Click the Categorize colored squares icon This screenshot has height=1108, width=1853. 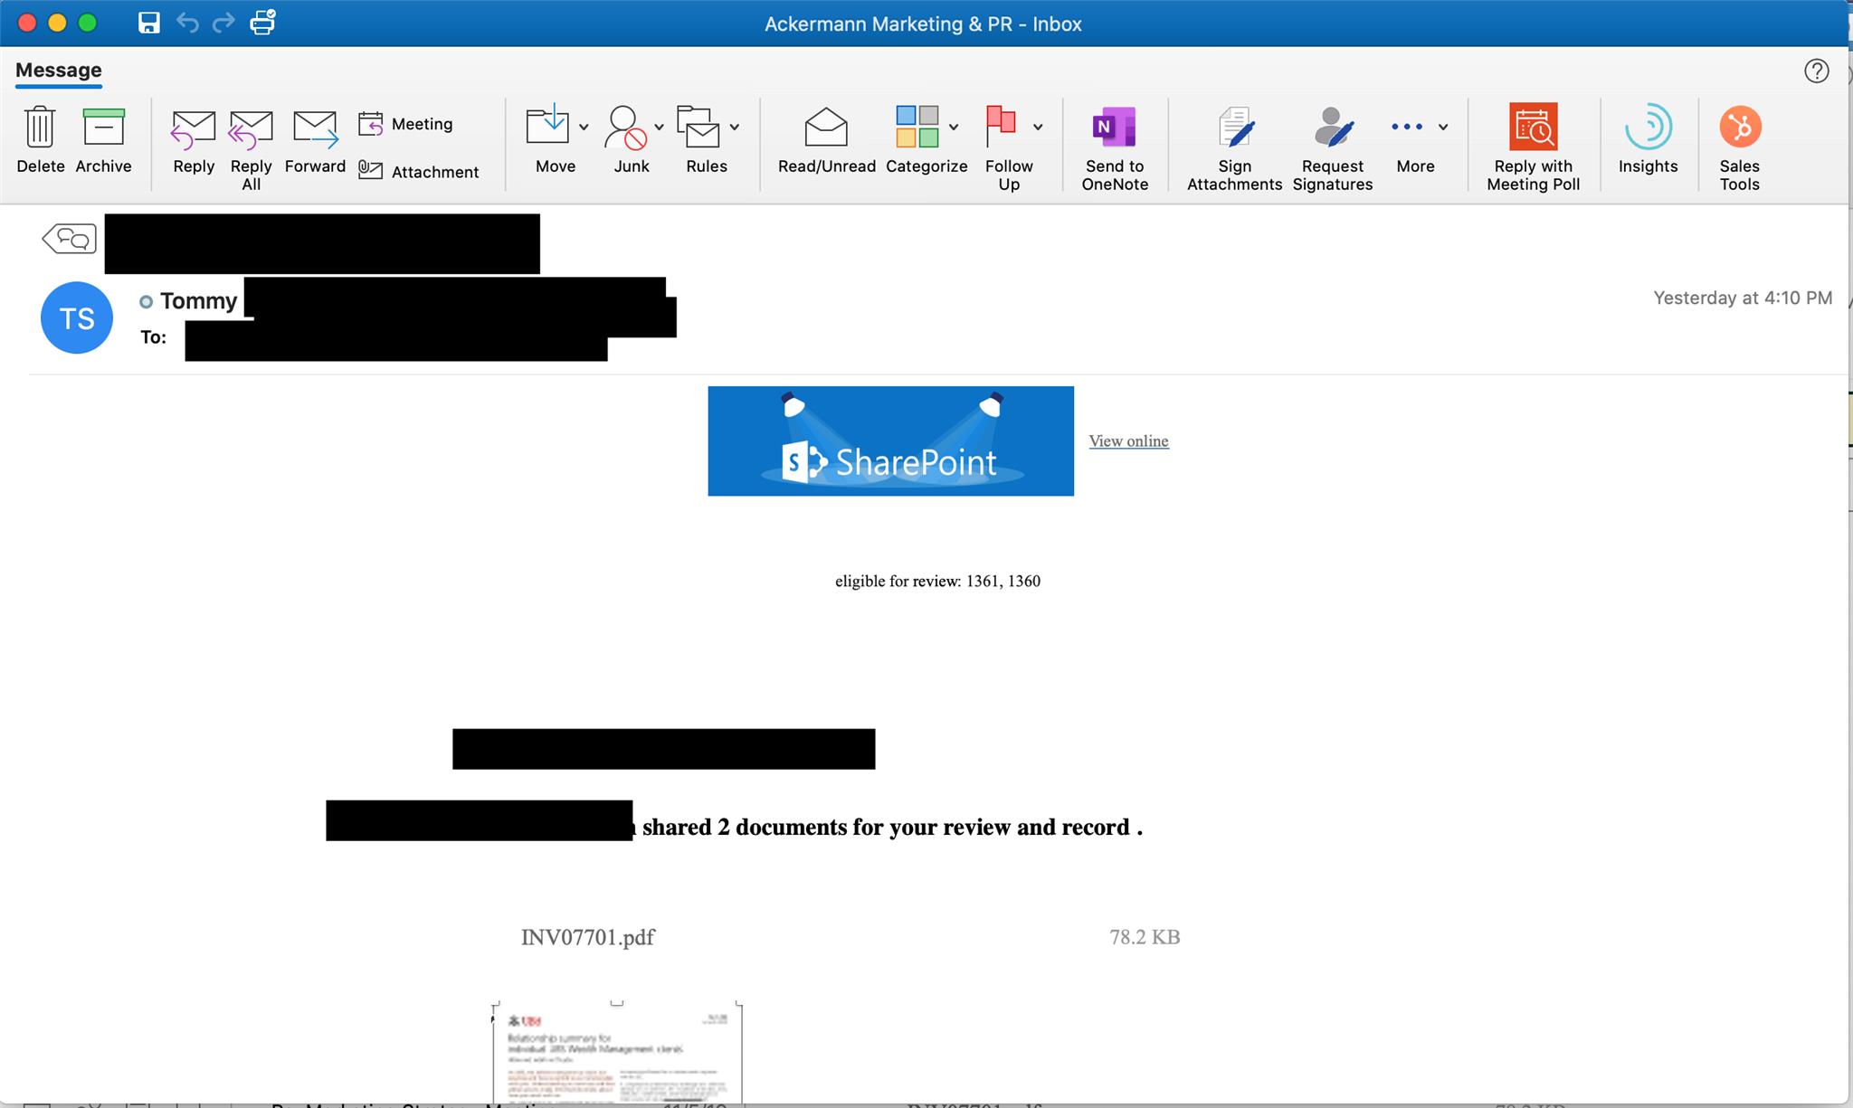point(917,127)
